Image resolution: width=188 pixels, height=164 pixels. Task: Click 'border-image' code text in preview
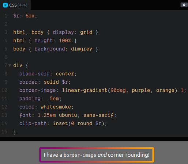click(x=80, y=155)
